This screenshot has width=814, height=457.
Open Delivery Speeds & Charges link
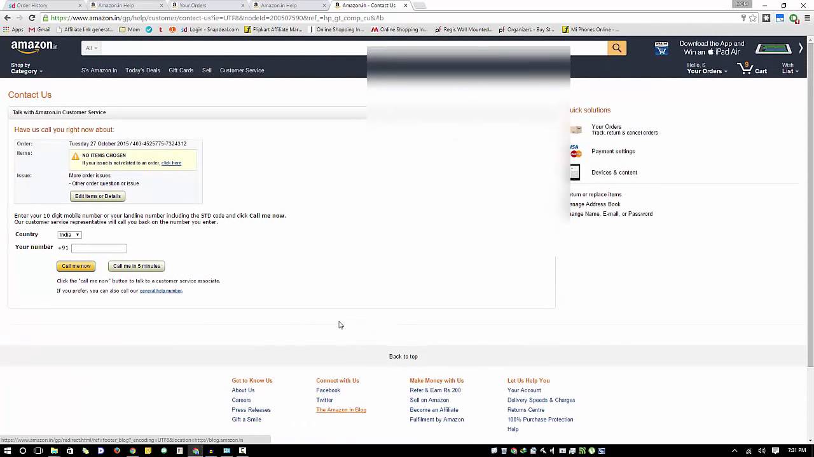click(x=541, y=400)
